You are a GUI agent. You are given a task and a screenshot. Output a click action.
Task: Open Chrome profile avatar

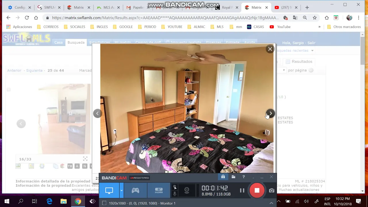click(x=349, y=18)
